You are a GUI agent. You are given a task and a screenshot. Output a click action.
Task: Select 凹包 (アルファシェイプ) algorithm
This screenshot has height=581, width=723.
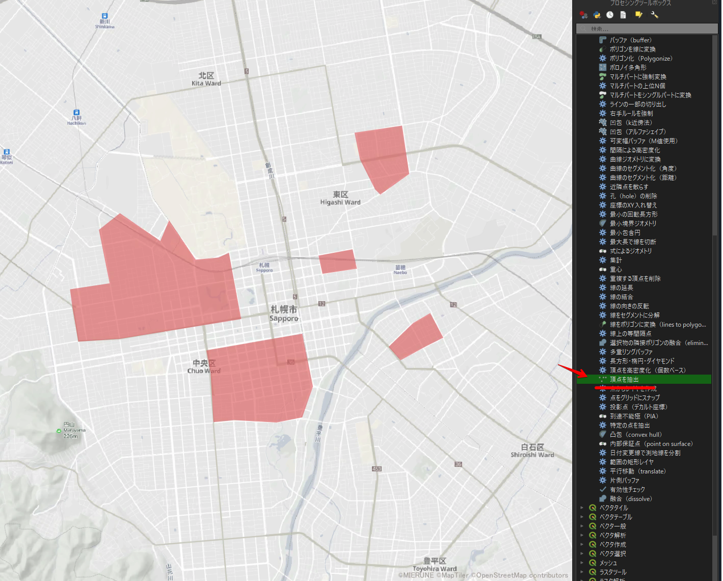(638, 132)
